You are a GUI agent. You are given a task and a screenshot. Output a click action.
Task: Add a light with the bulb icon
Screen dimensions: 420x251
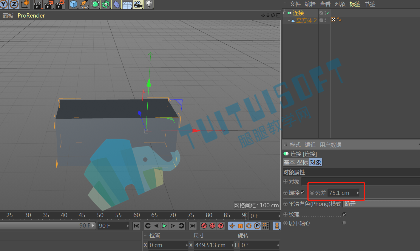coord(149,4)
